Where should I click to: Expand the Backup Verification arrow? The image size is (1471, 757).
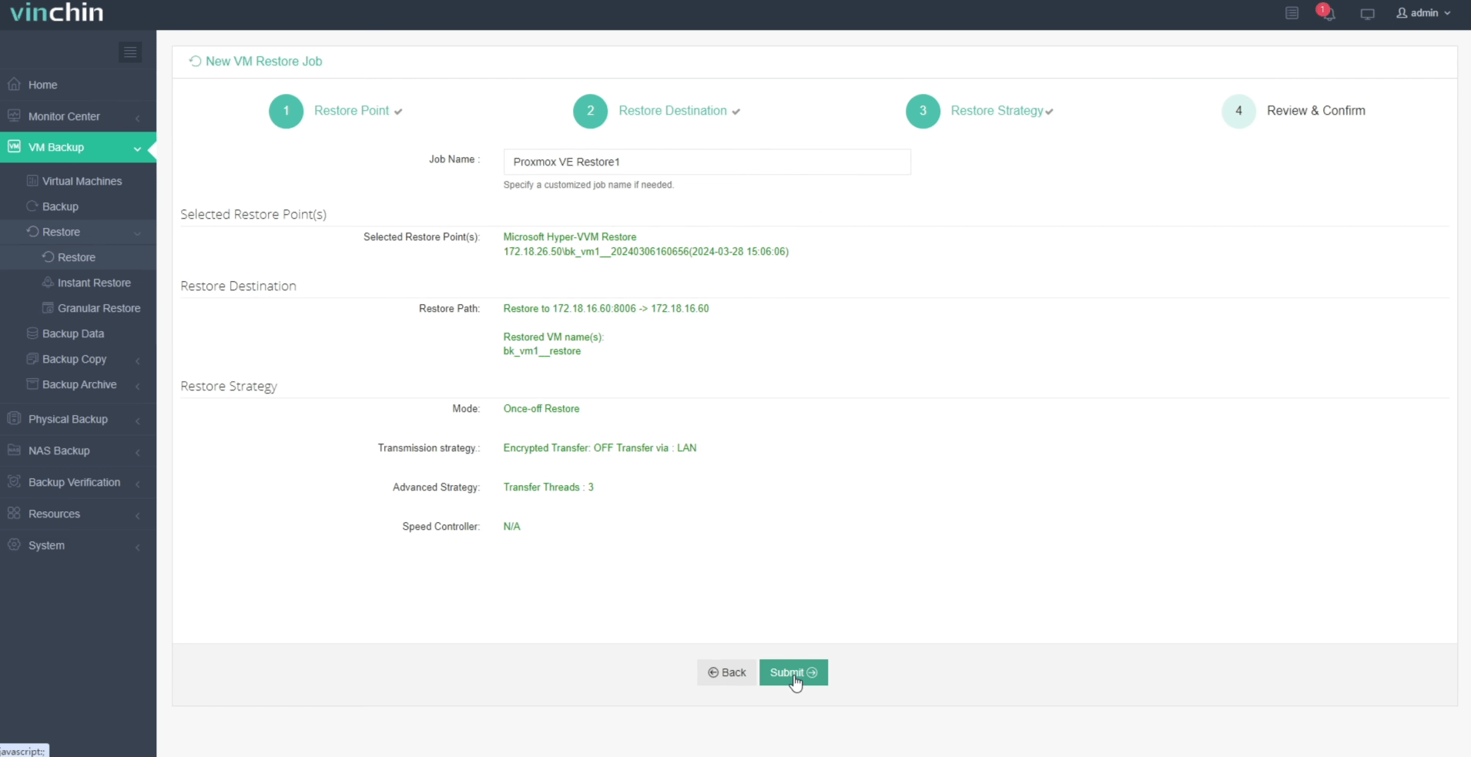(138, 484)
